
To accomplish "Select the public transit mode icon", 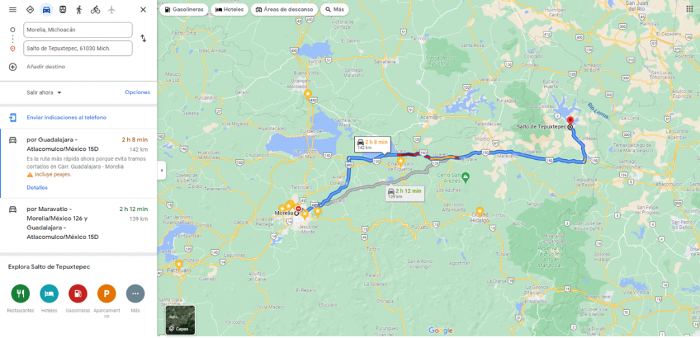I will [62, 10].
